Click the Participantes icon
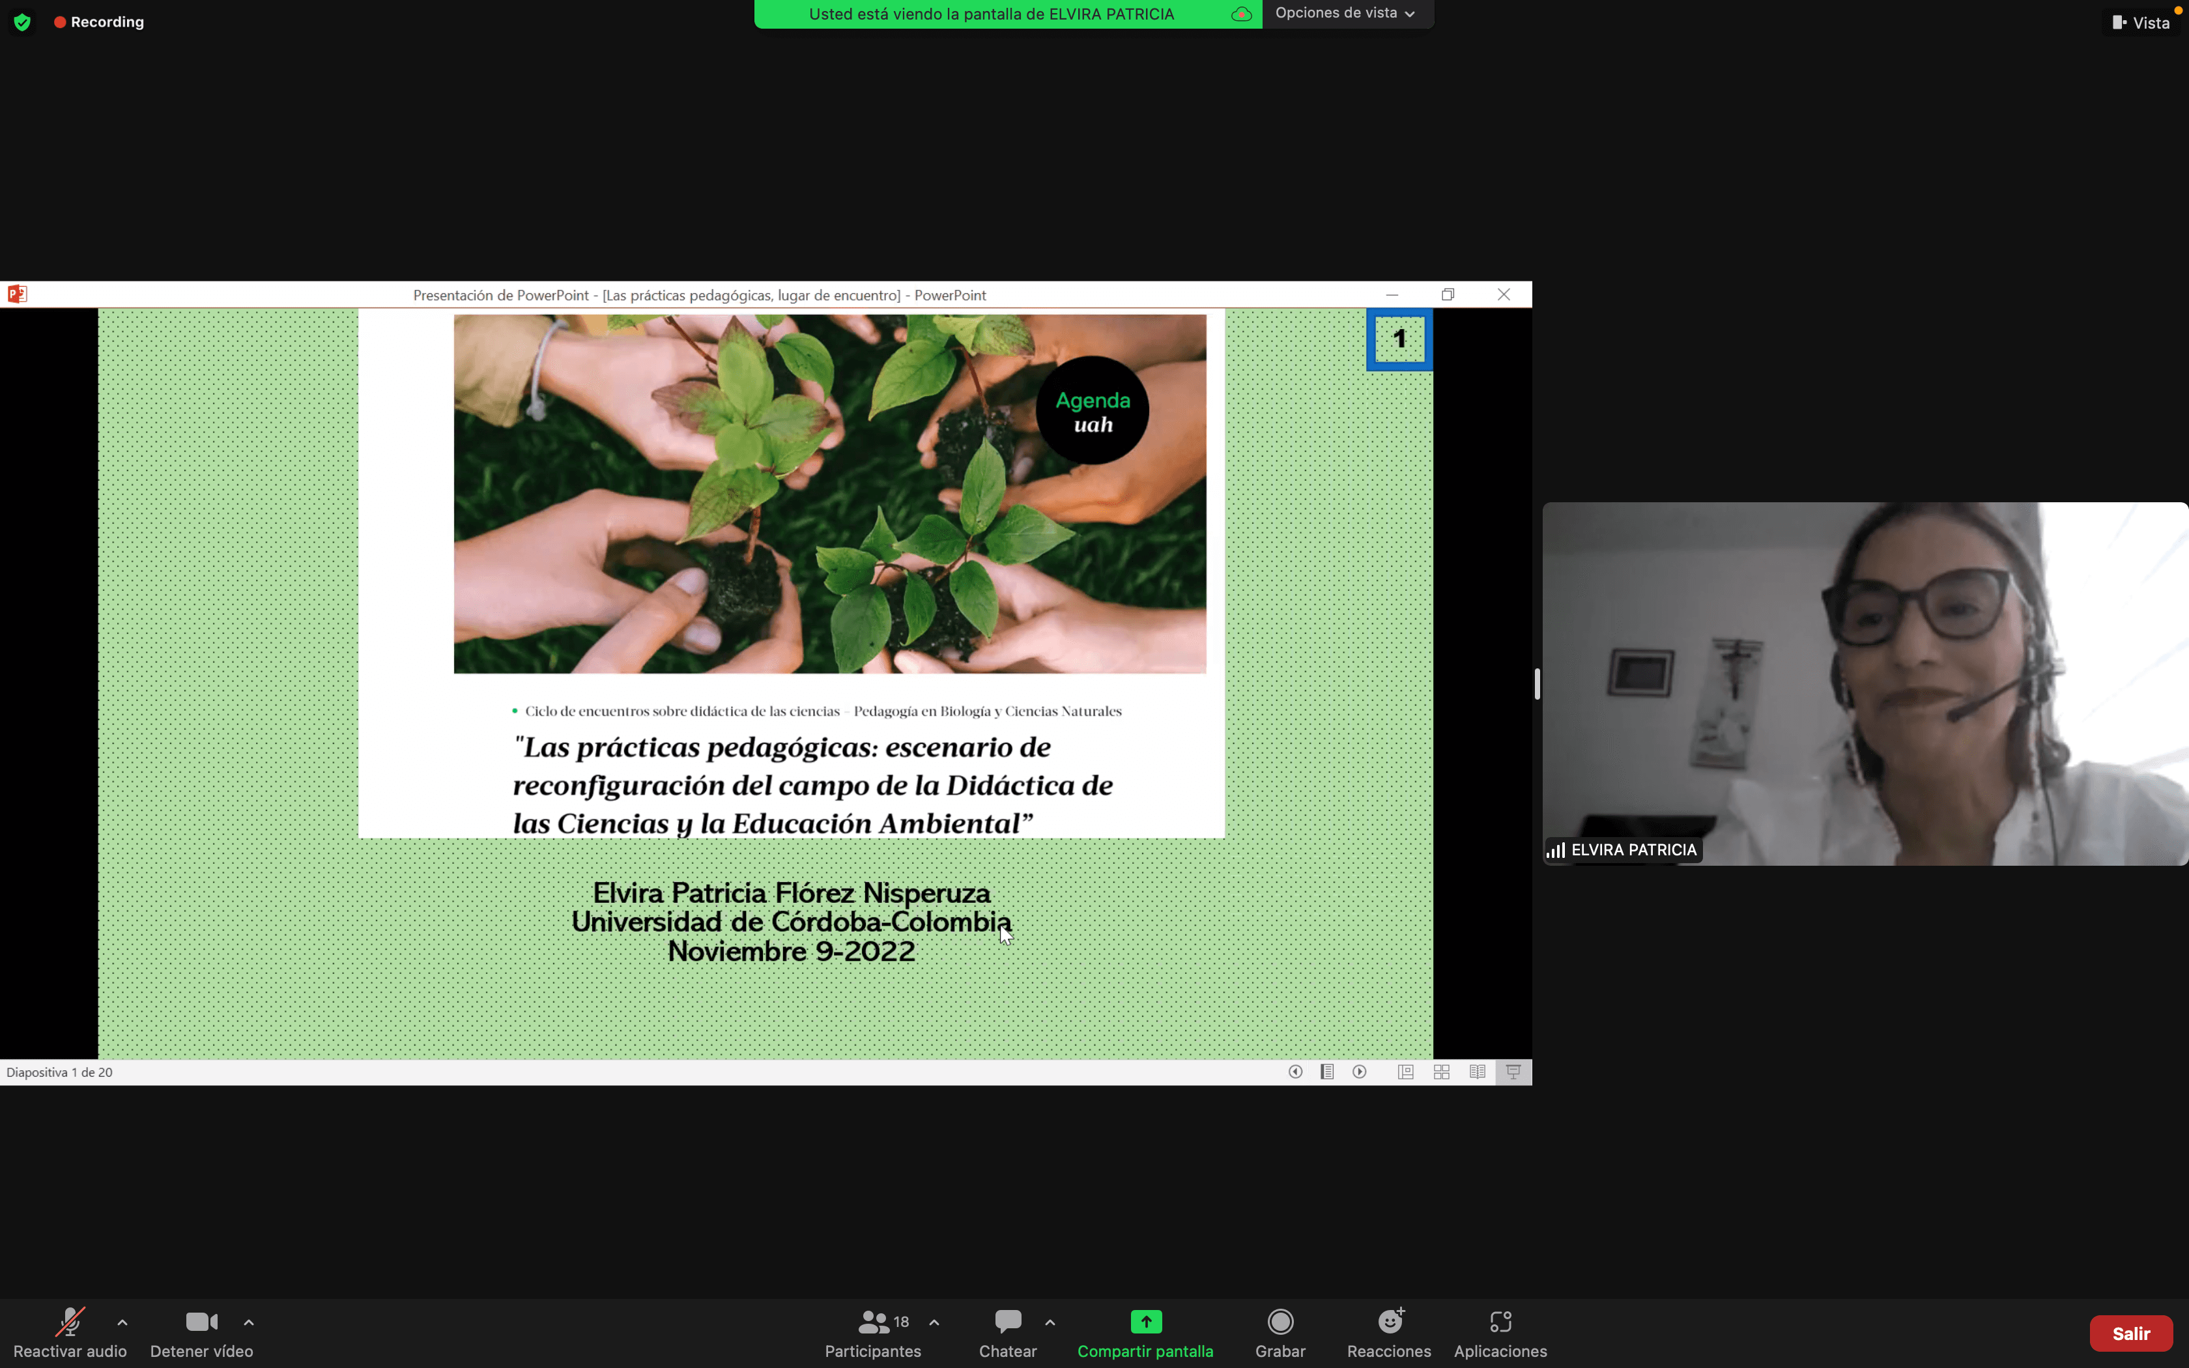 pos(873,1323)
